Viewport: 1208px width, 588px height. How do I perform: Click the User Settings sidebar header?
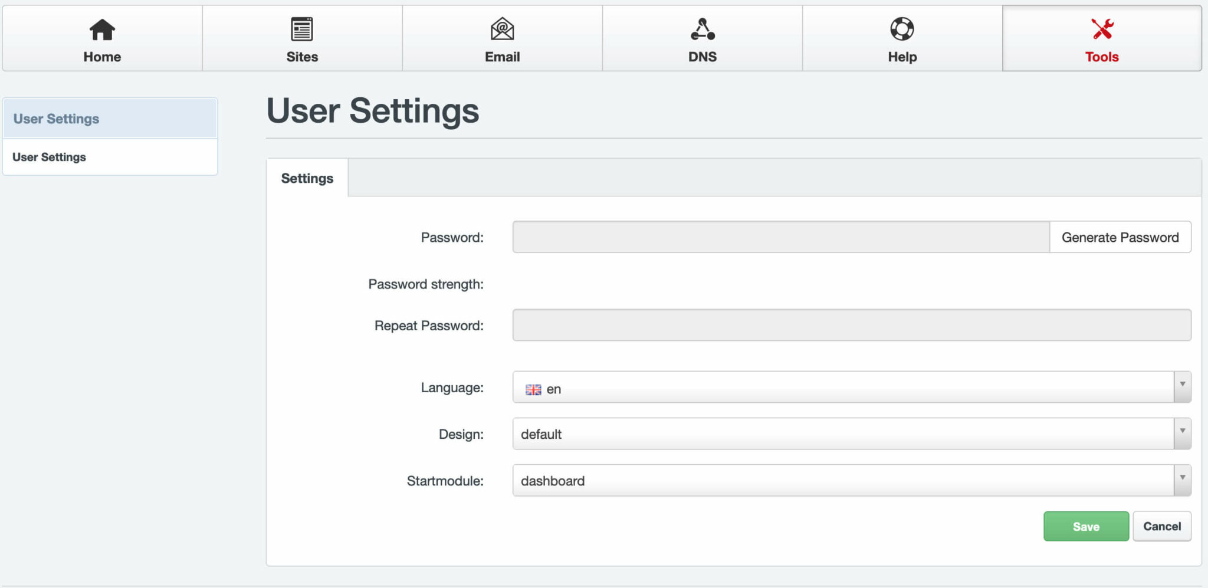point(110,119)
